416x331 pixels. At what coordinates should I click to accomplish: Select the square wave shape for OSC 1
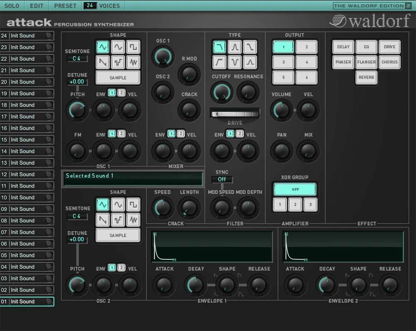pos(133,47)
